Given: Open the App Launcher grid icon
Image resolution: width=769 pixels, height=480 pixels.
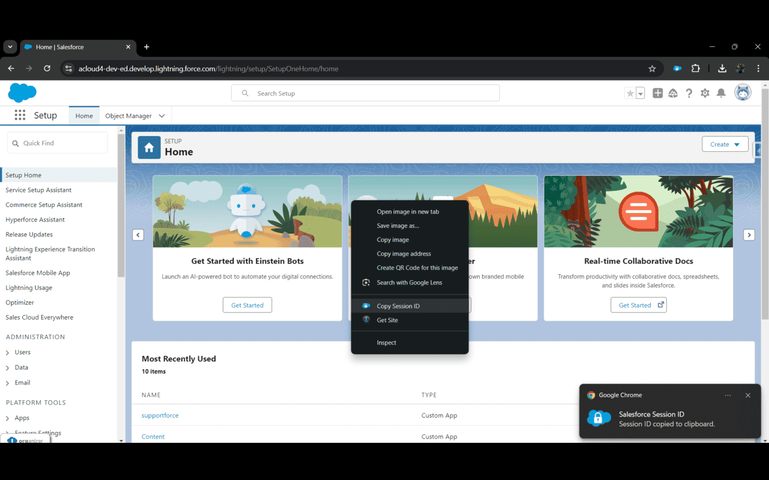Looking at the screenshot, I should point(20,116).
